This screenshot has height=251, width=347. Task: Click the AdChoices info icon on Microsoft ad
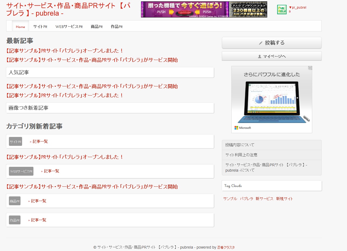(x=310, y=68)
